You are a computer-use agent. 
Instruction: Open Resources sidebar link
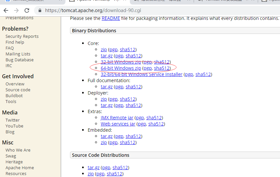[x=16, y=174]
